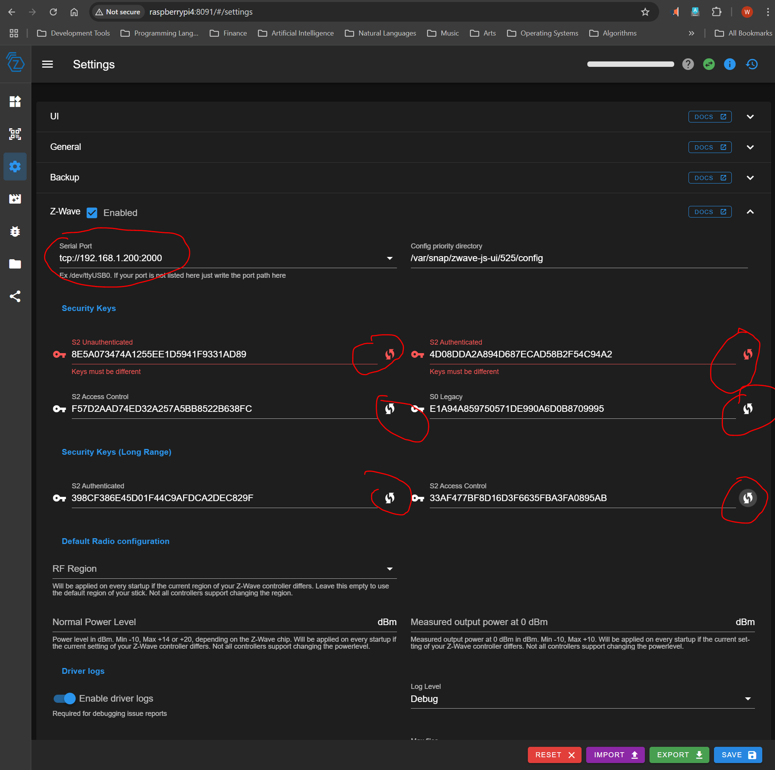
Task: Click the Z-Wave JS UI logo
Action: [x=15, y=62]
